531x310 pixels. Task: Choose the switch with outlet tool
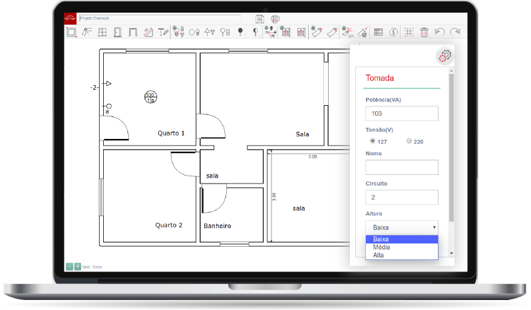pos(225,32)
